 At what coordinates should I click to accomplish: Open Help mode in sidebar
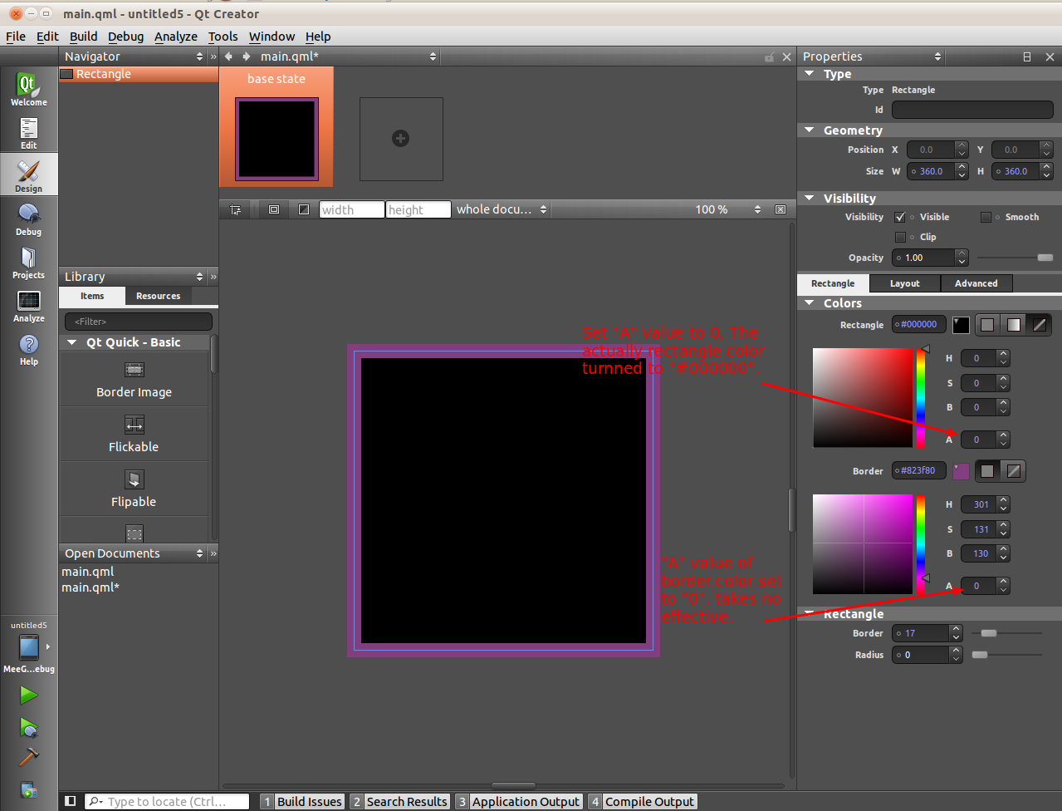(28, 348)
